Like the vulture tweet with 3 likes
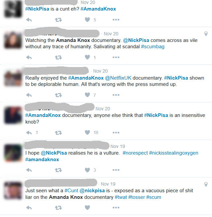 click(x=87, y=170)
